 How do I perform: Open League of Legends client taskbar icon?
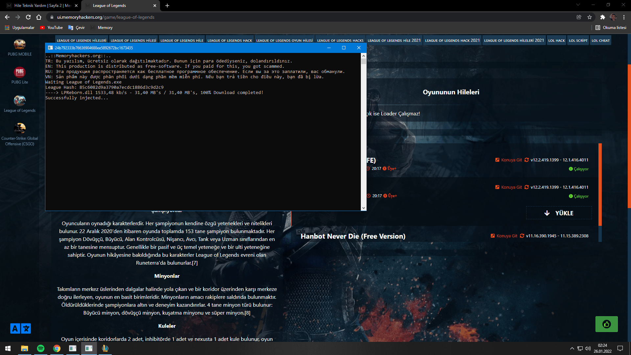[105, 348]
